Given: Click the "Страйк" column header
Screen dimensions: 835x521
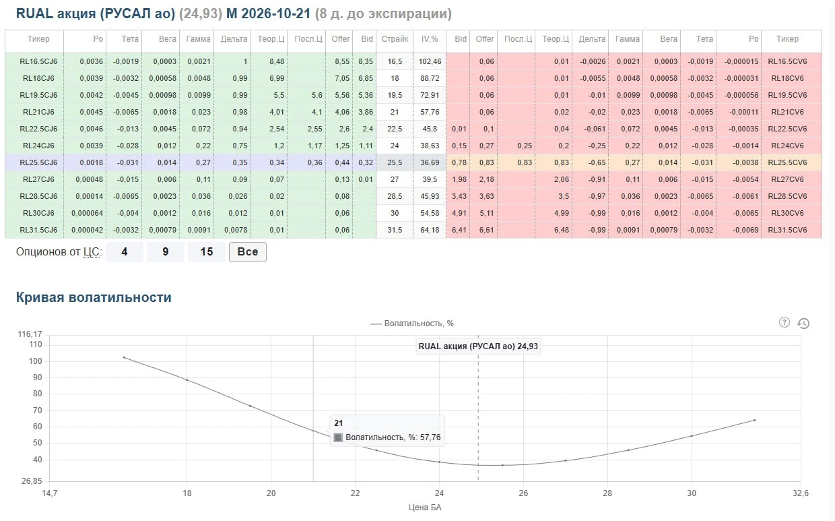Looking at the screenshot, I should (x=395, y=39).
